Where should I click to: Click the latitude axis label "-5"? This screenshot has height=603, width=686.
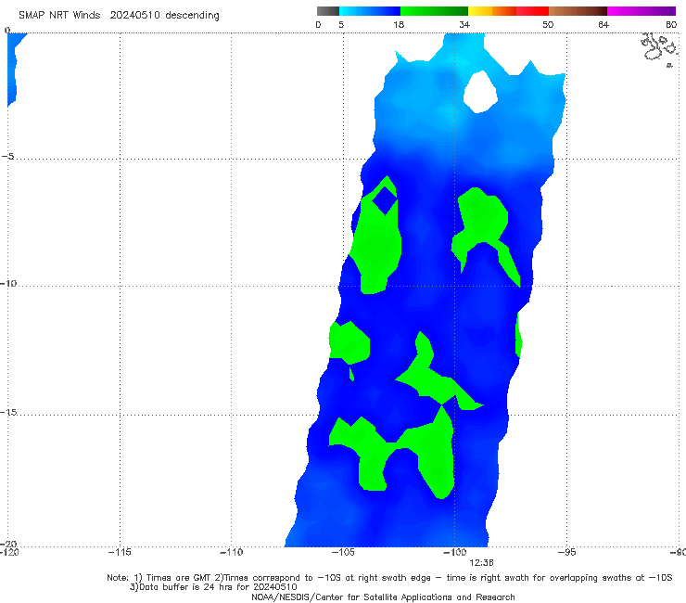[7, 157]
